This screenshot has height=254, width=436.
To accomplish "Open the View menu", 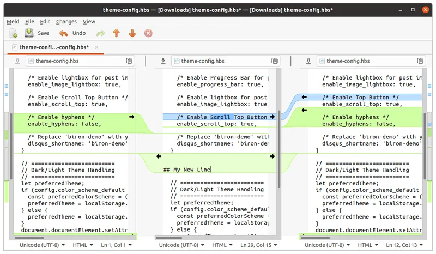I will [89, 21].
